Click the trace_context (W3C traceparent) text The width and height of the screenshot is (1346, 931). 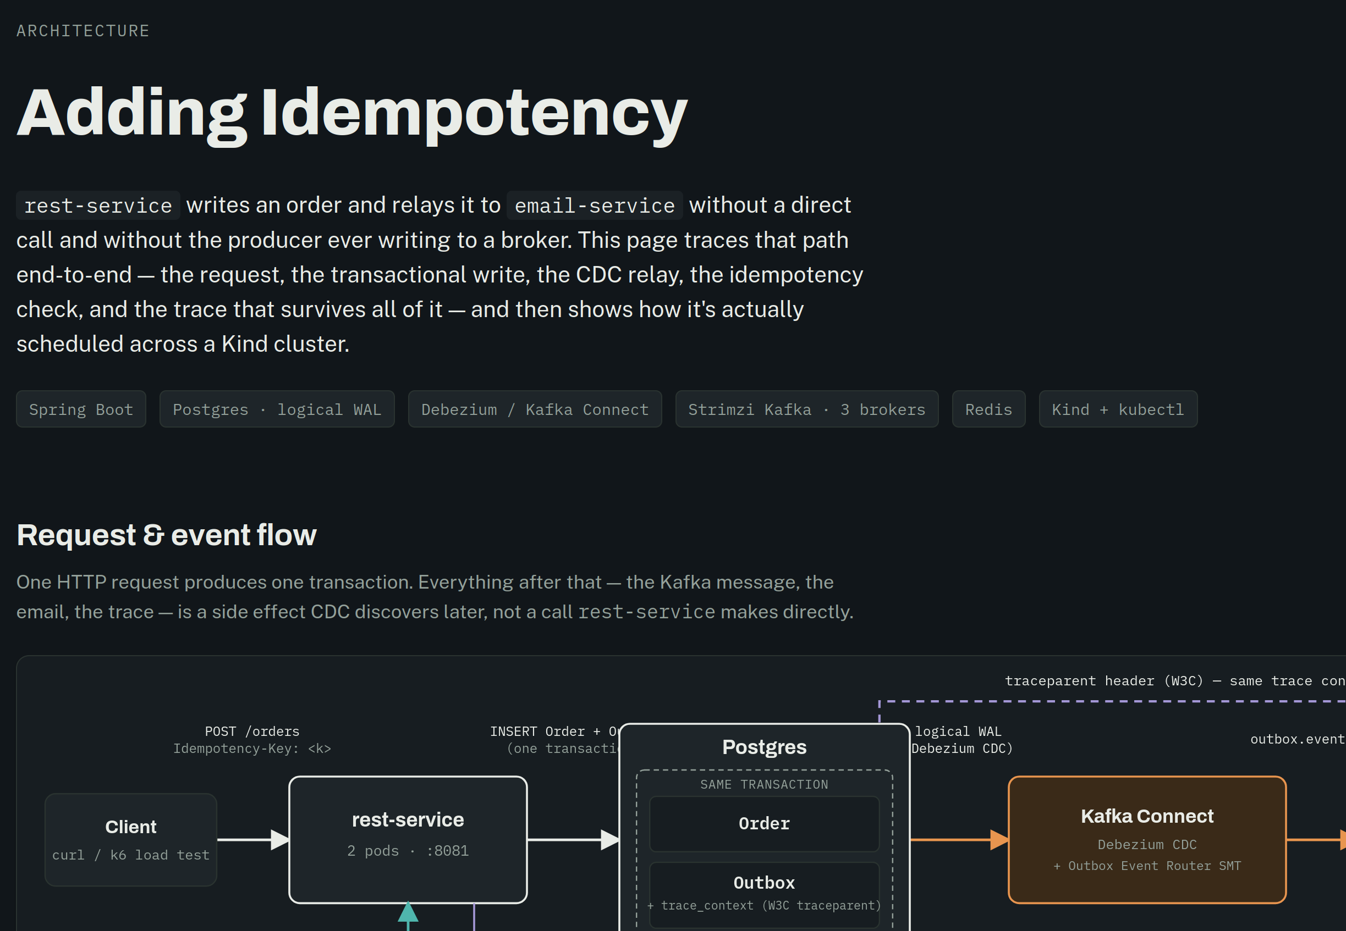click(x=764, y=906)
